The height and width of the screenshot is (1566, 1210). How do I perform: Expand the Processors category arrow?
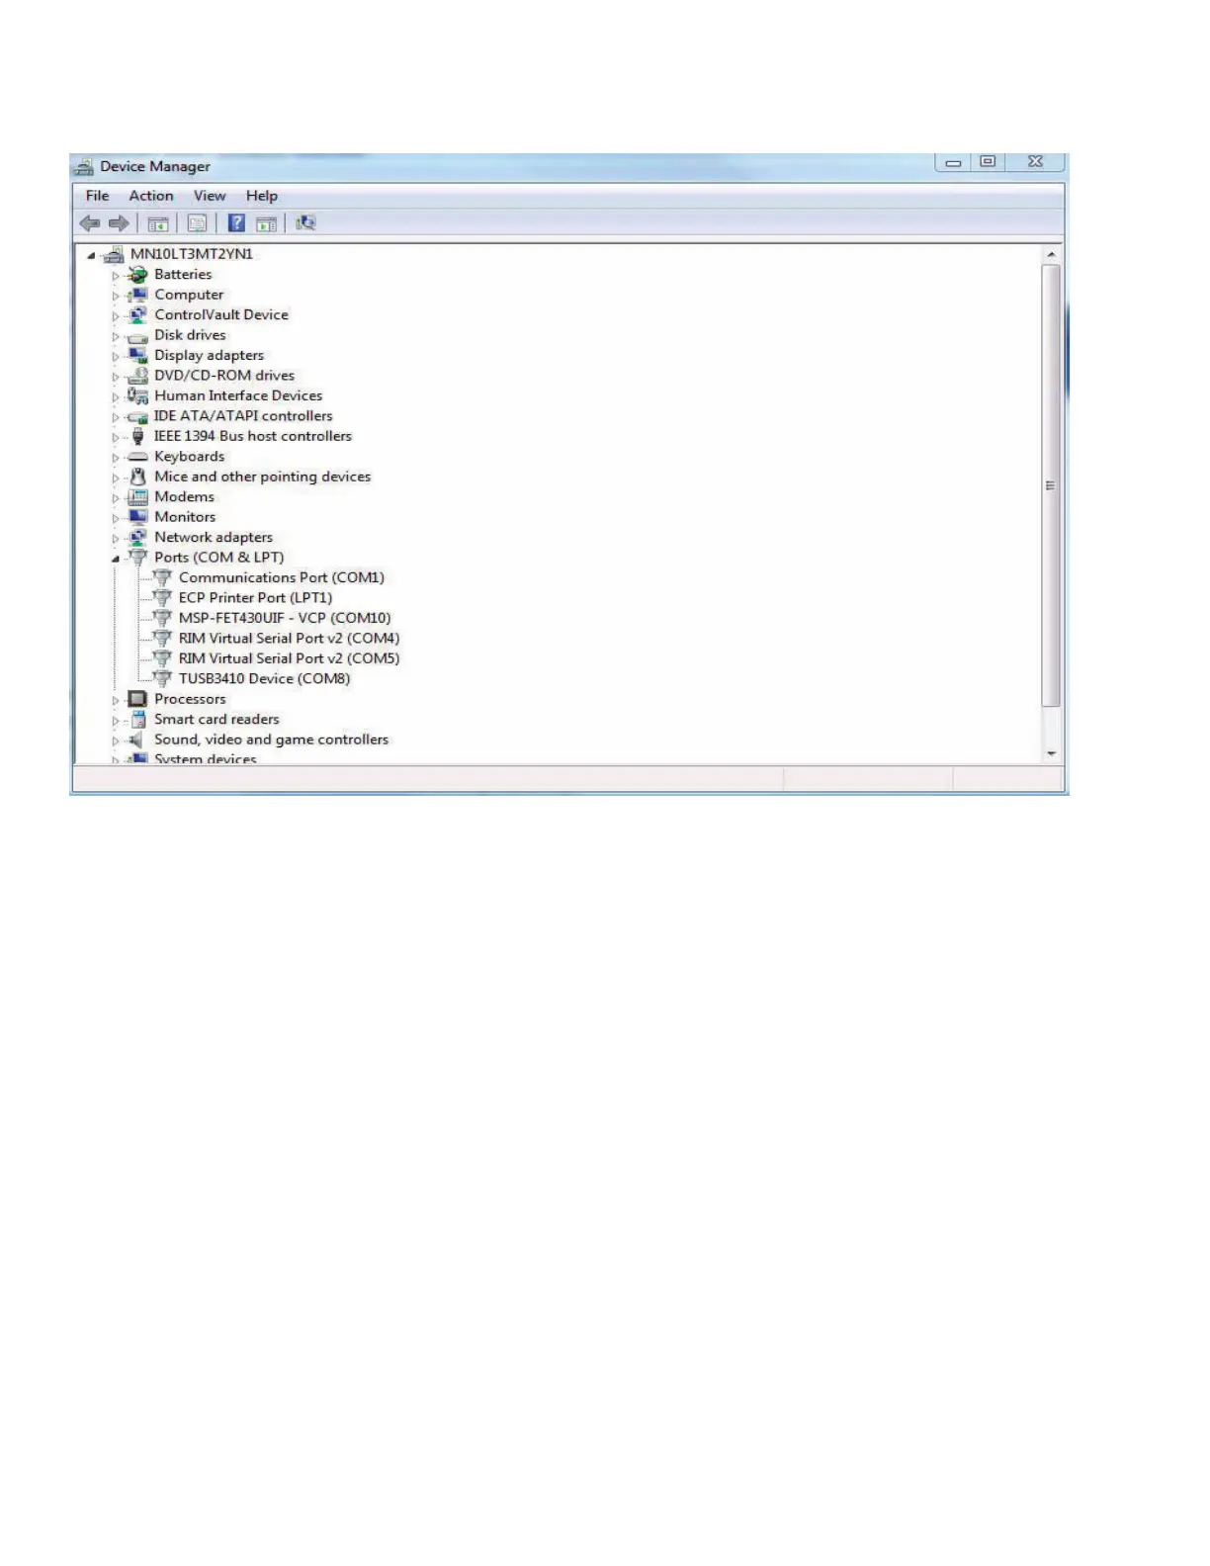point(116,700)
